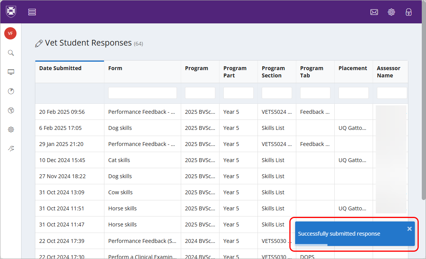The height and width of the screenshot is (259, 426).
Task: Click the VF user avatar
Action: [10, 33]
